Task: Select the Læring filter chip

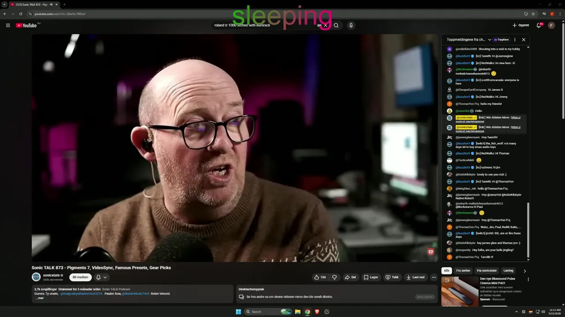Action: (x=508, y=271)
